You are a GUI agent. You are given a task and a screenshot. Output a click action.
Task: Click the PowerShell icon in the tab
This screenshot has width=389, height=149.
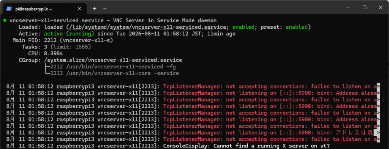[9, 8]
